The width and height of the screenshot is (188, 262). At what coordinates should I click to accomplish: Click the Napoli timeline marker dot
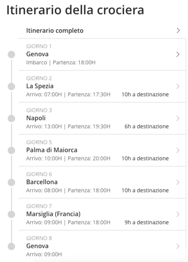11,118
